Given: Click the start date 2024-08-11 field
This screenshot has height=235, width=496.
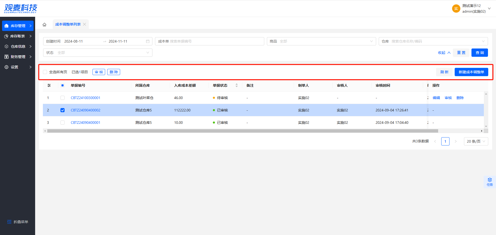Looking at the screenshot, I should point(74,41).
